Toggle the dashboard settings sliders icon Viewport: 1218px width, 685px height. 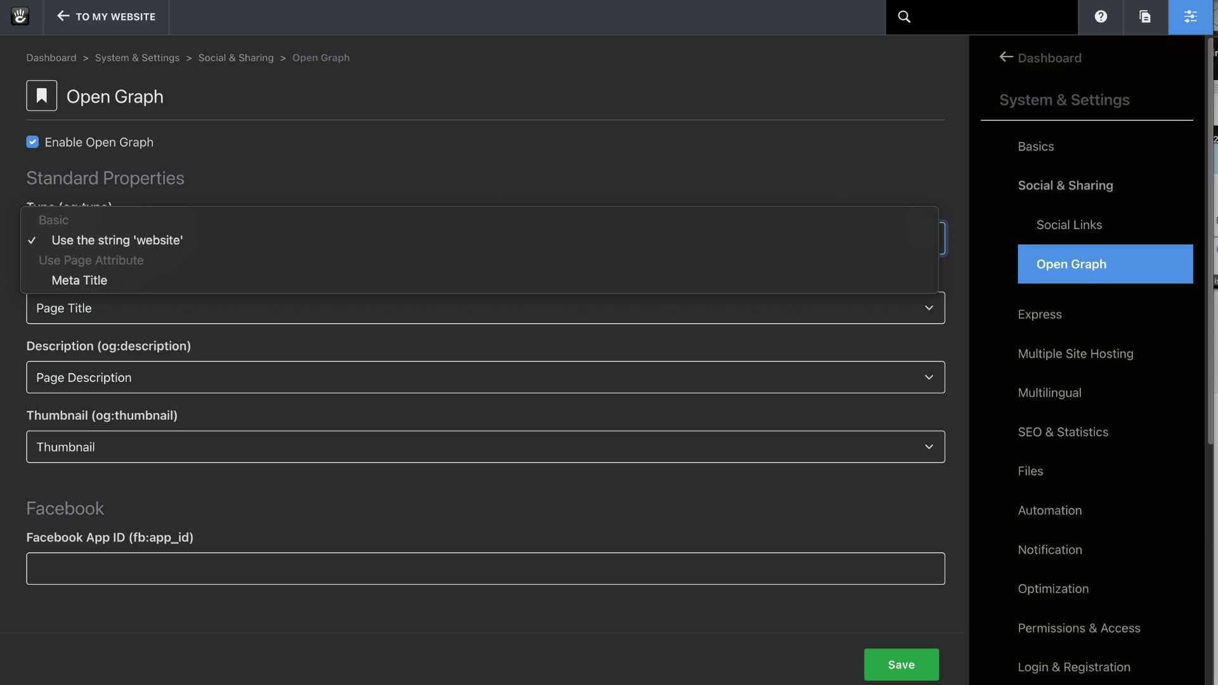[x=1190, y=16]
